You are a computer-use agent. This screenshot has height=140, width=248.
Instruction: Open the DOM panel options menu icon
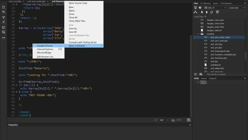click(245, 79)
